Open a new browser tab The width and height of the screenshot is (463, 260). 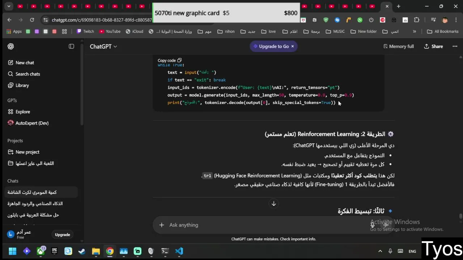coord(399,6)
